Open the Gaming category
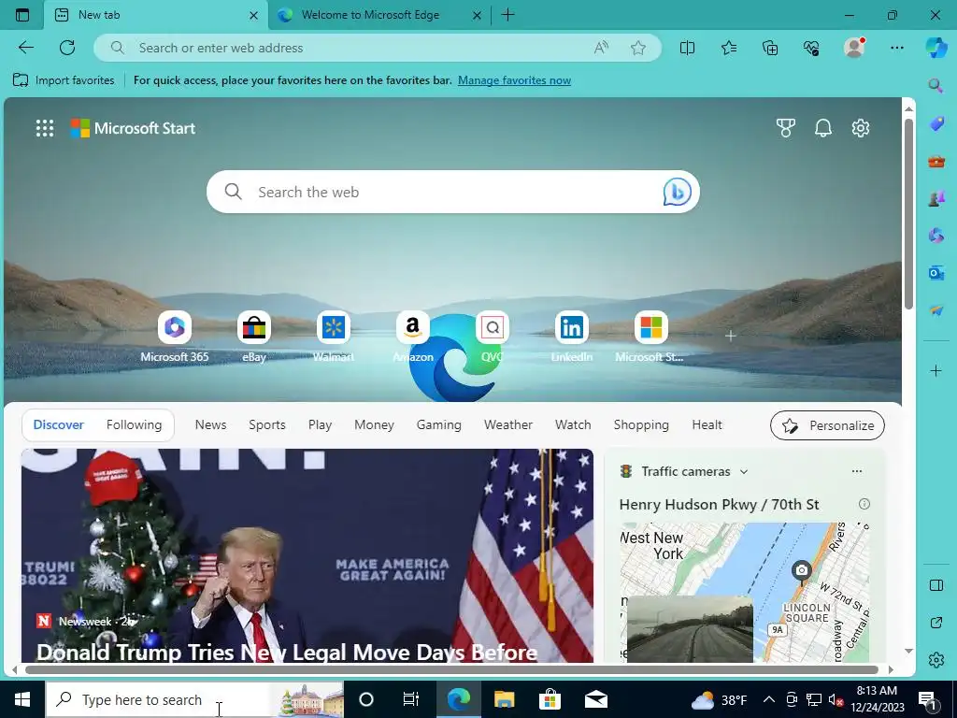 tap(439, 425)
